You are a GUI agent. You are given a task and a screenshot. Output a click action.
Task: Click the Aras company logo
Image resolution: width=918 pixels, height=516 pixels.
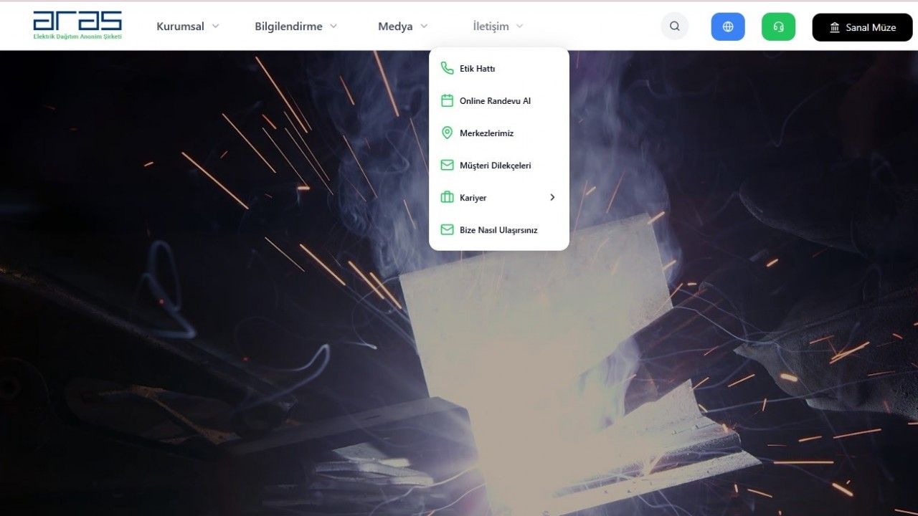pyautogui.click(x=77, y=25)
